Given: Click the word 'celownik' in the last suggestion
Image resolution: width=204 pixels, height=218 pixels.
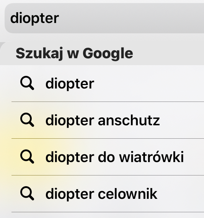Looking at the screenshot, I should tap(127, 194).
